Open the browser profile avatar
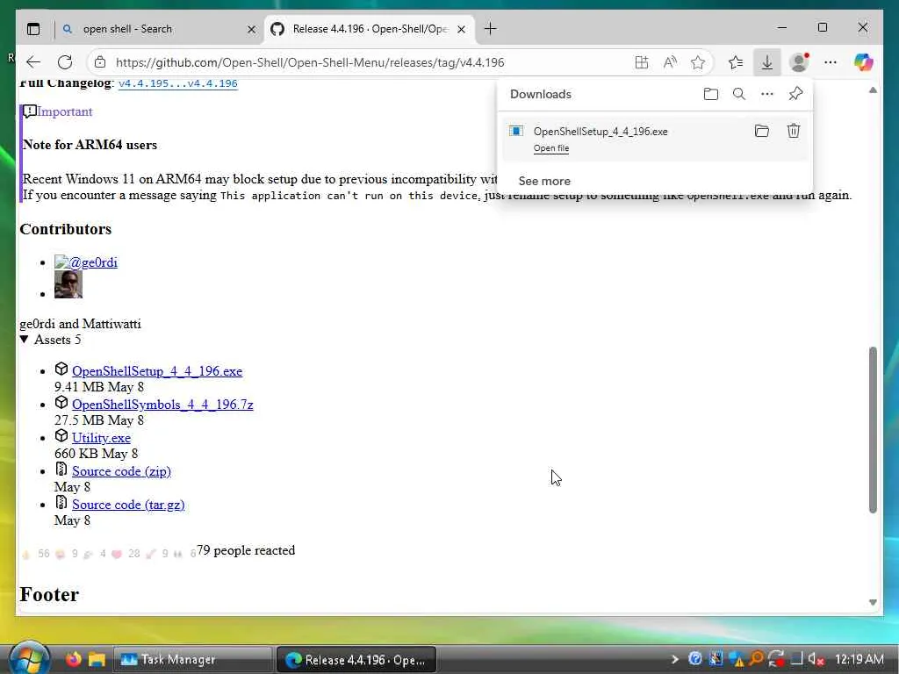Screen dimensions: 899x674 (x=799, y=62)
